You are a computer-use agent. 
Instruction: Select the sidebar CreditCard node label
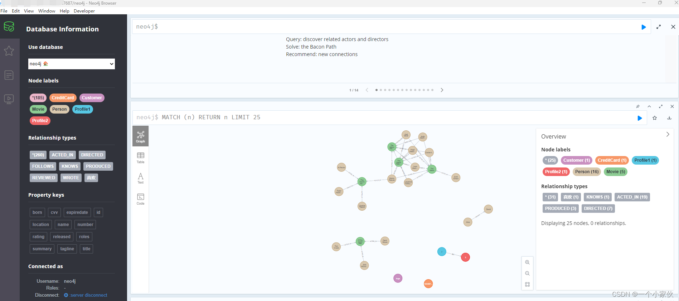[63, 98]
